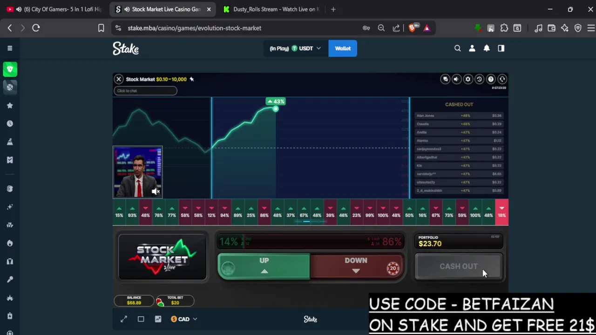Click the BALANCE $68.89 pill
596x335 pixels.
tap(134, 301)
